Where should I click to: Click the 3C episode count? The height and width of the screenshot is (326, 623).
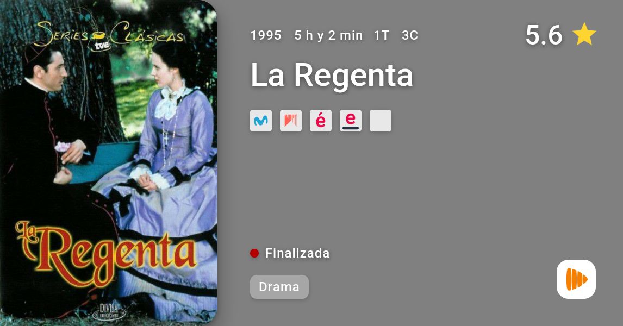pos(410,35)
